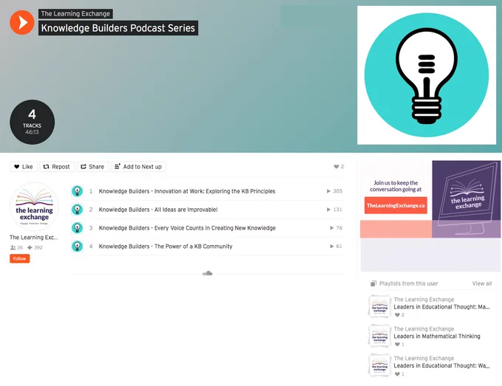The width and height of the screenshot is (502, 386).
Task: Add playlist to Next up
Action: (x=138, y=167)
